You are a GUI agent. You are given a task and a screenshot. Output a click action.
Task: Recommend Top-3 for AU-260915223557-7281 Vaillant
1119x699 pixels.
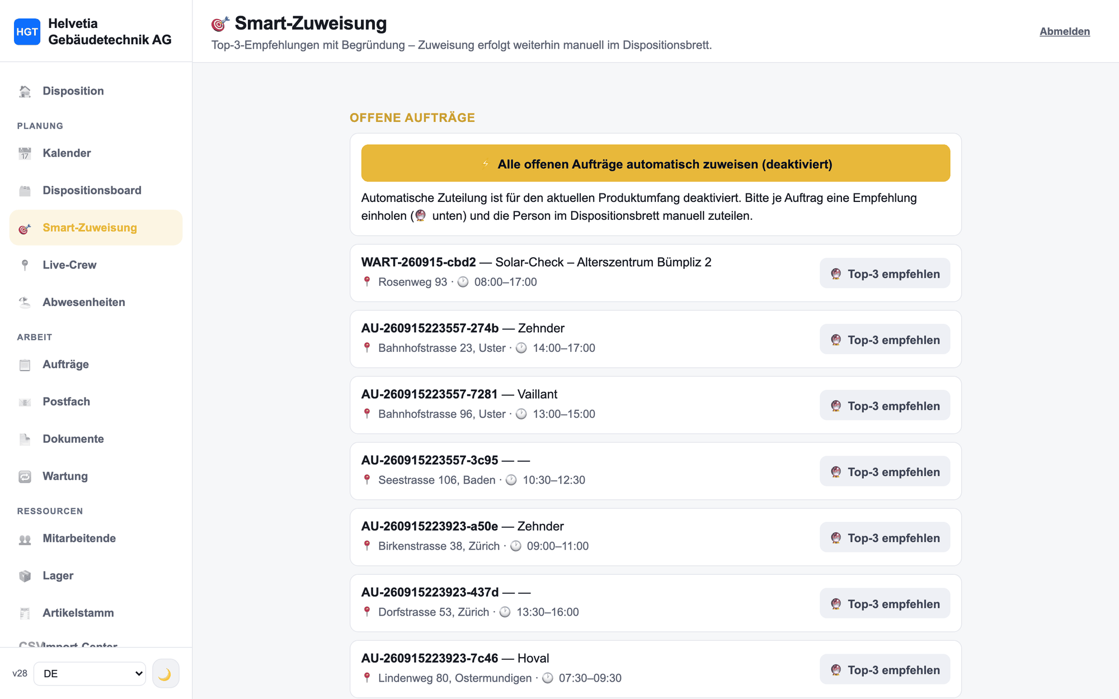tap(885, 405)
